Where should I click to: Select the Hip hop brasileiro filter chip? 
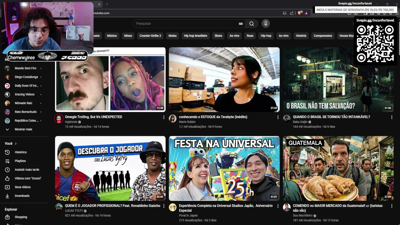196,36
